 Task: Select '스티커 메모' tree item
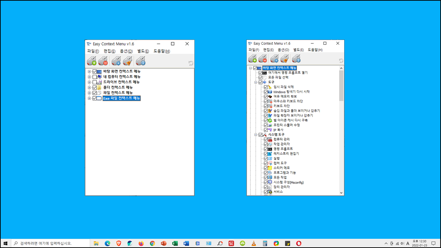coord(281,168)
